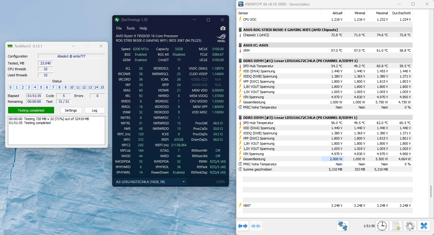Image resolution: width=434 pixels, height=235 pixels.
Task: Click thread status box 7 in TestMem5
Action: [x=53, y=87]
